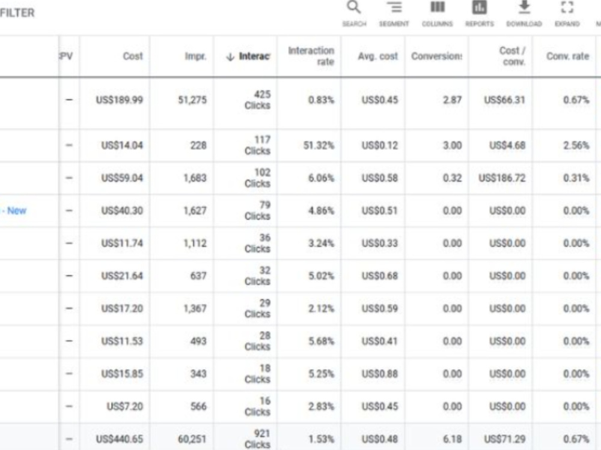
Task: Open the Columns modifier icon
Action: pos(438,7)
